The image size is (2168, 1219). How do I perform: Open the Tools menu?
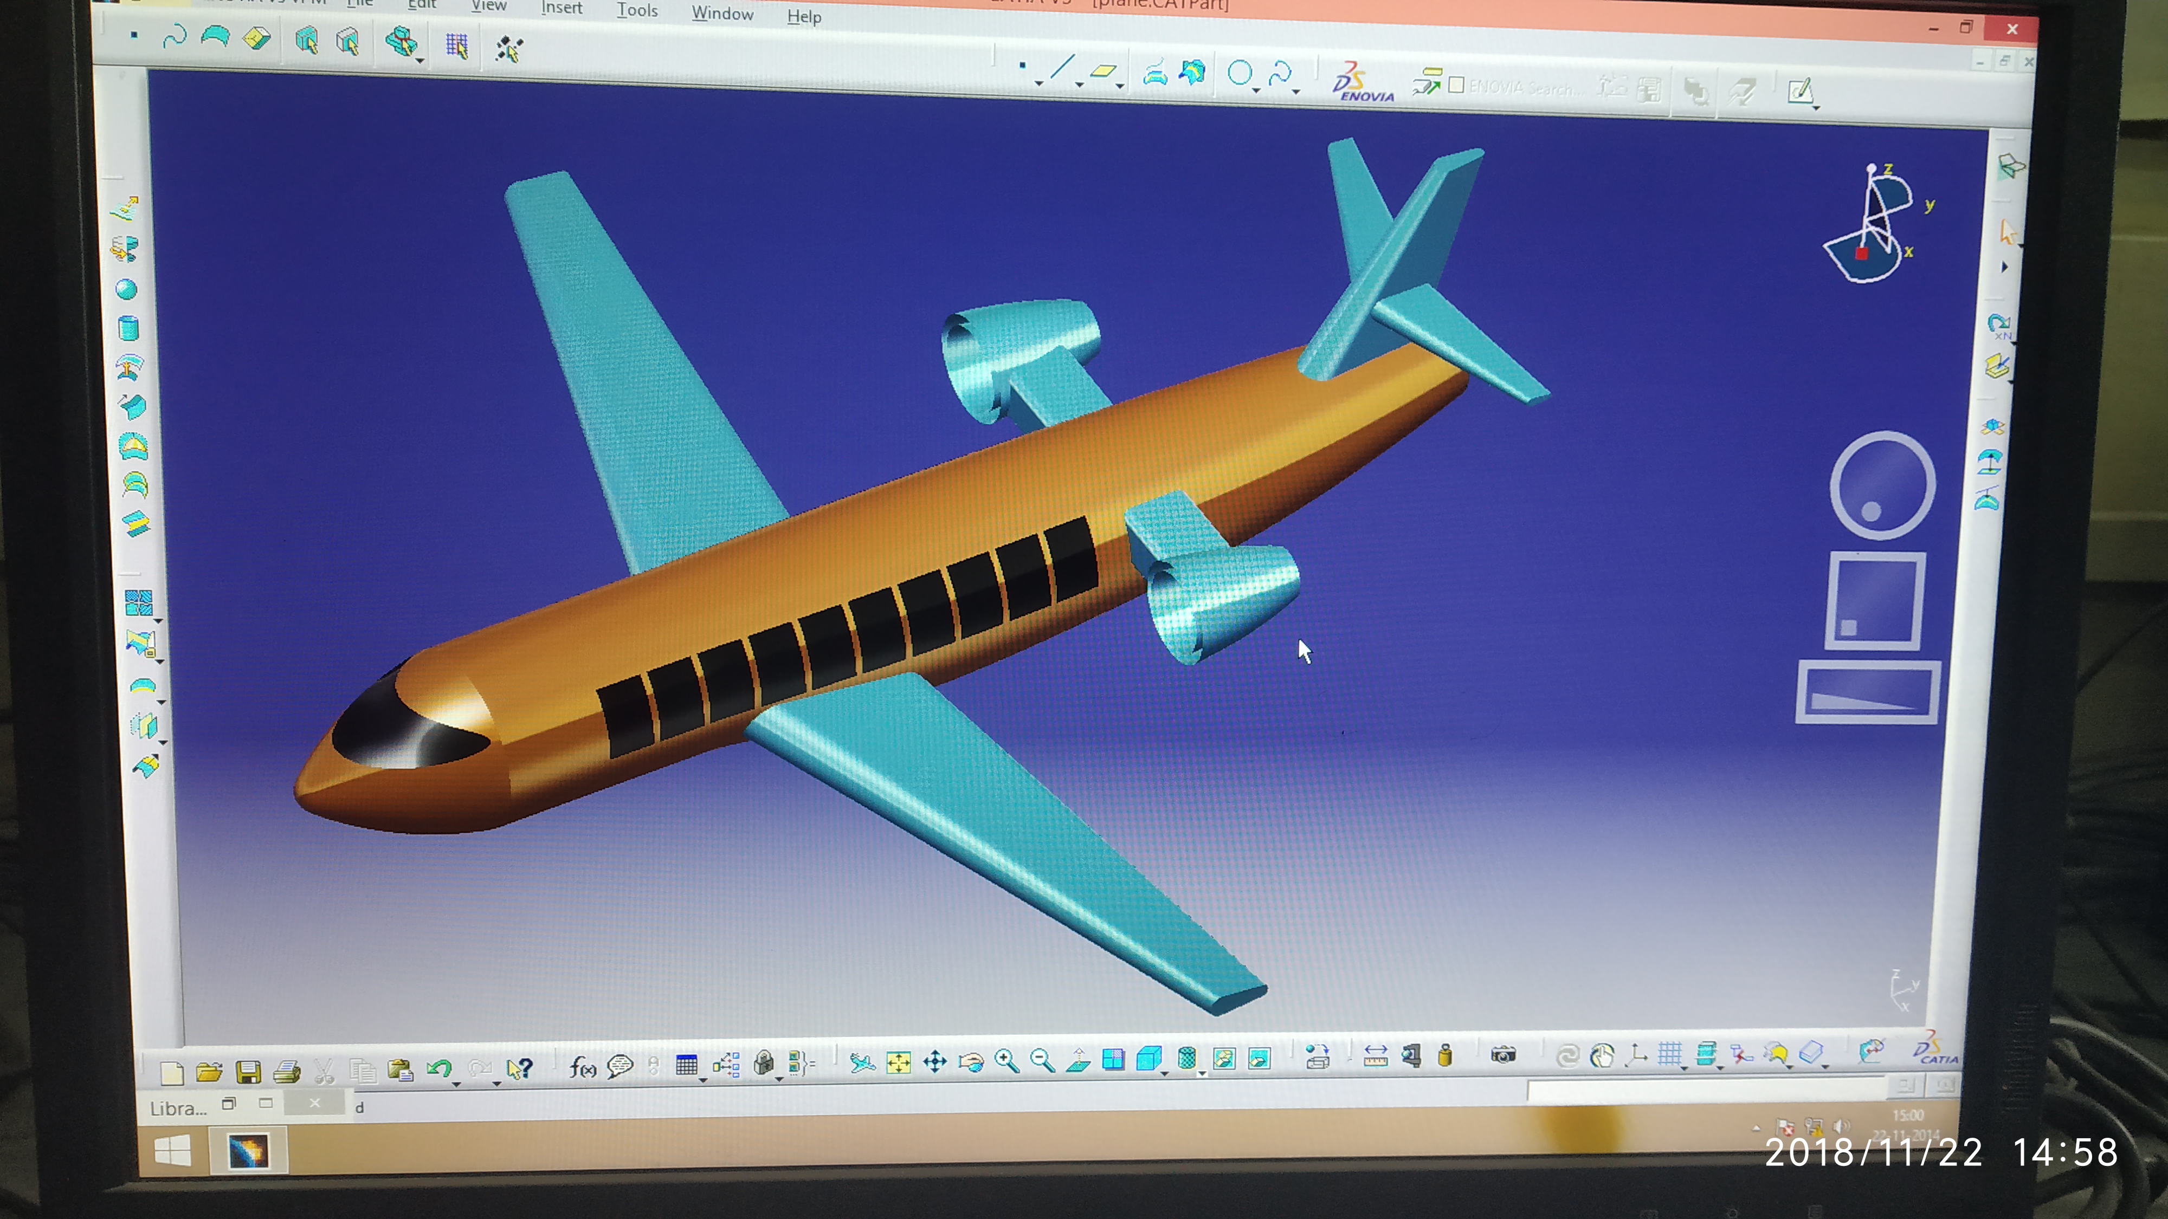click(x=637, y=11)
